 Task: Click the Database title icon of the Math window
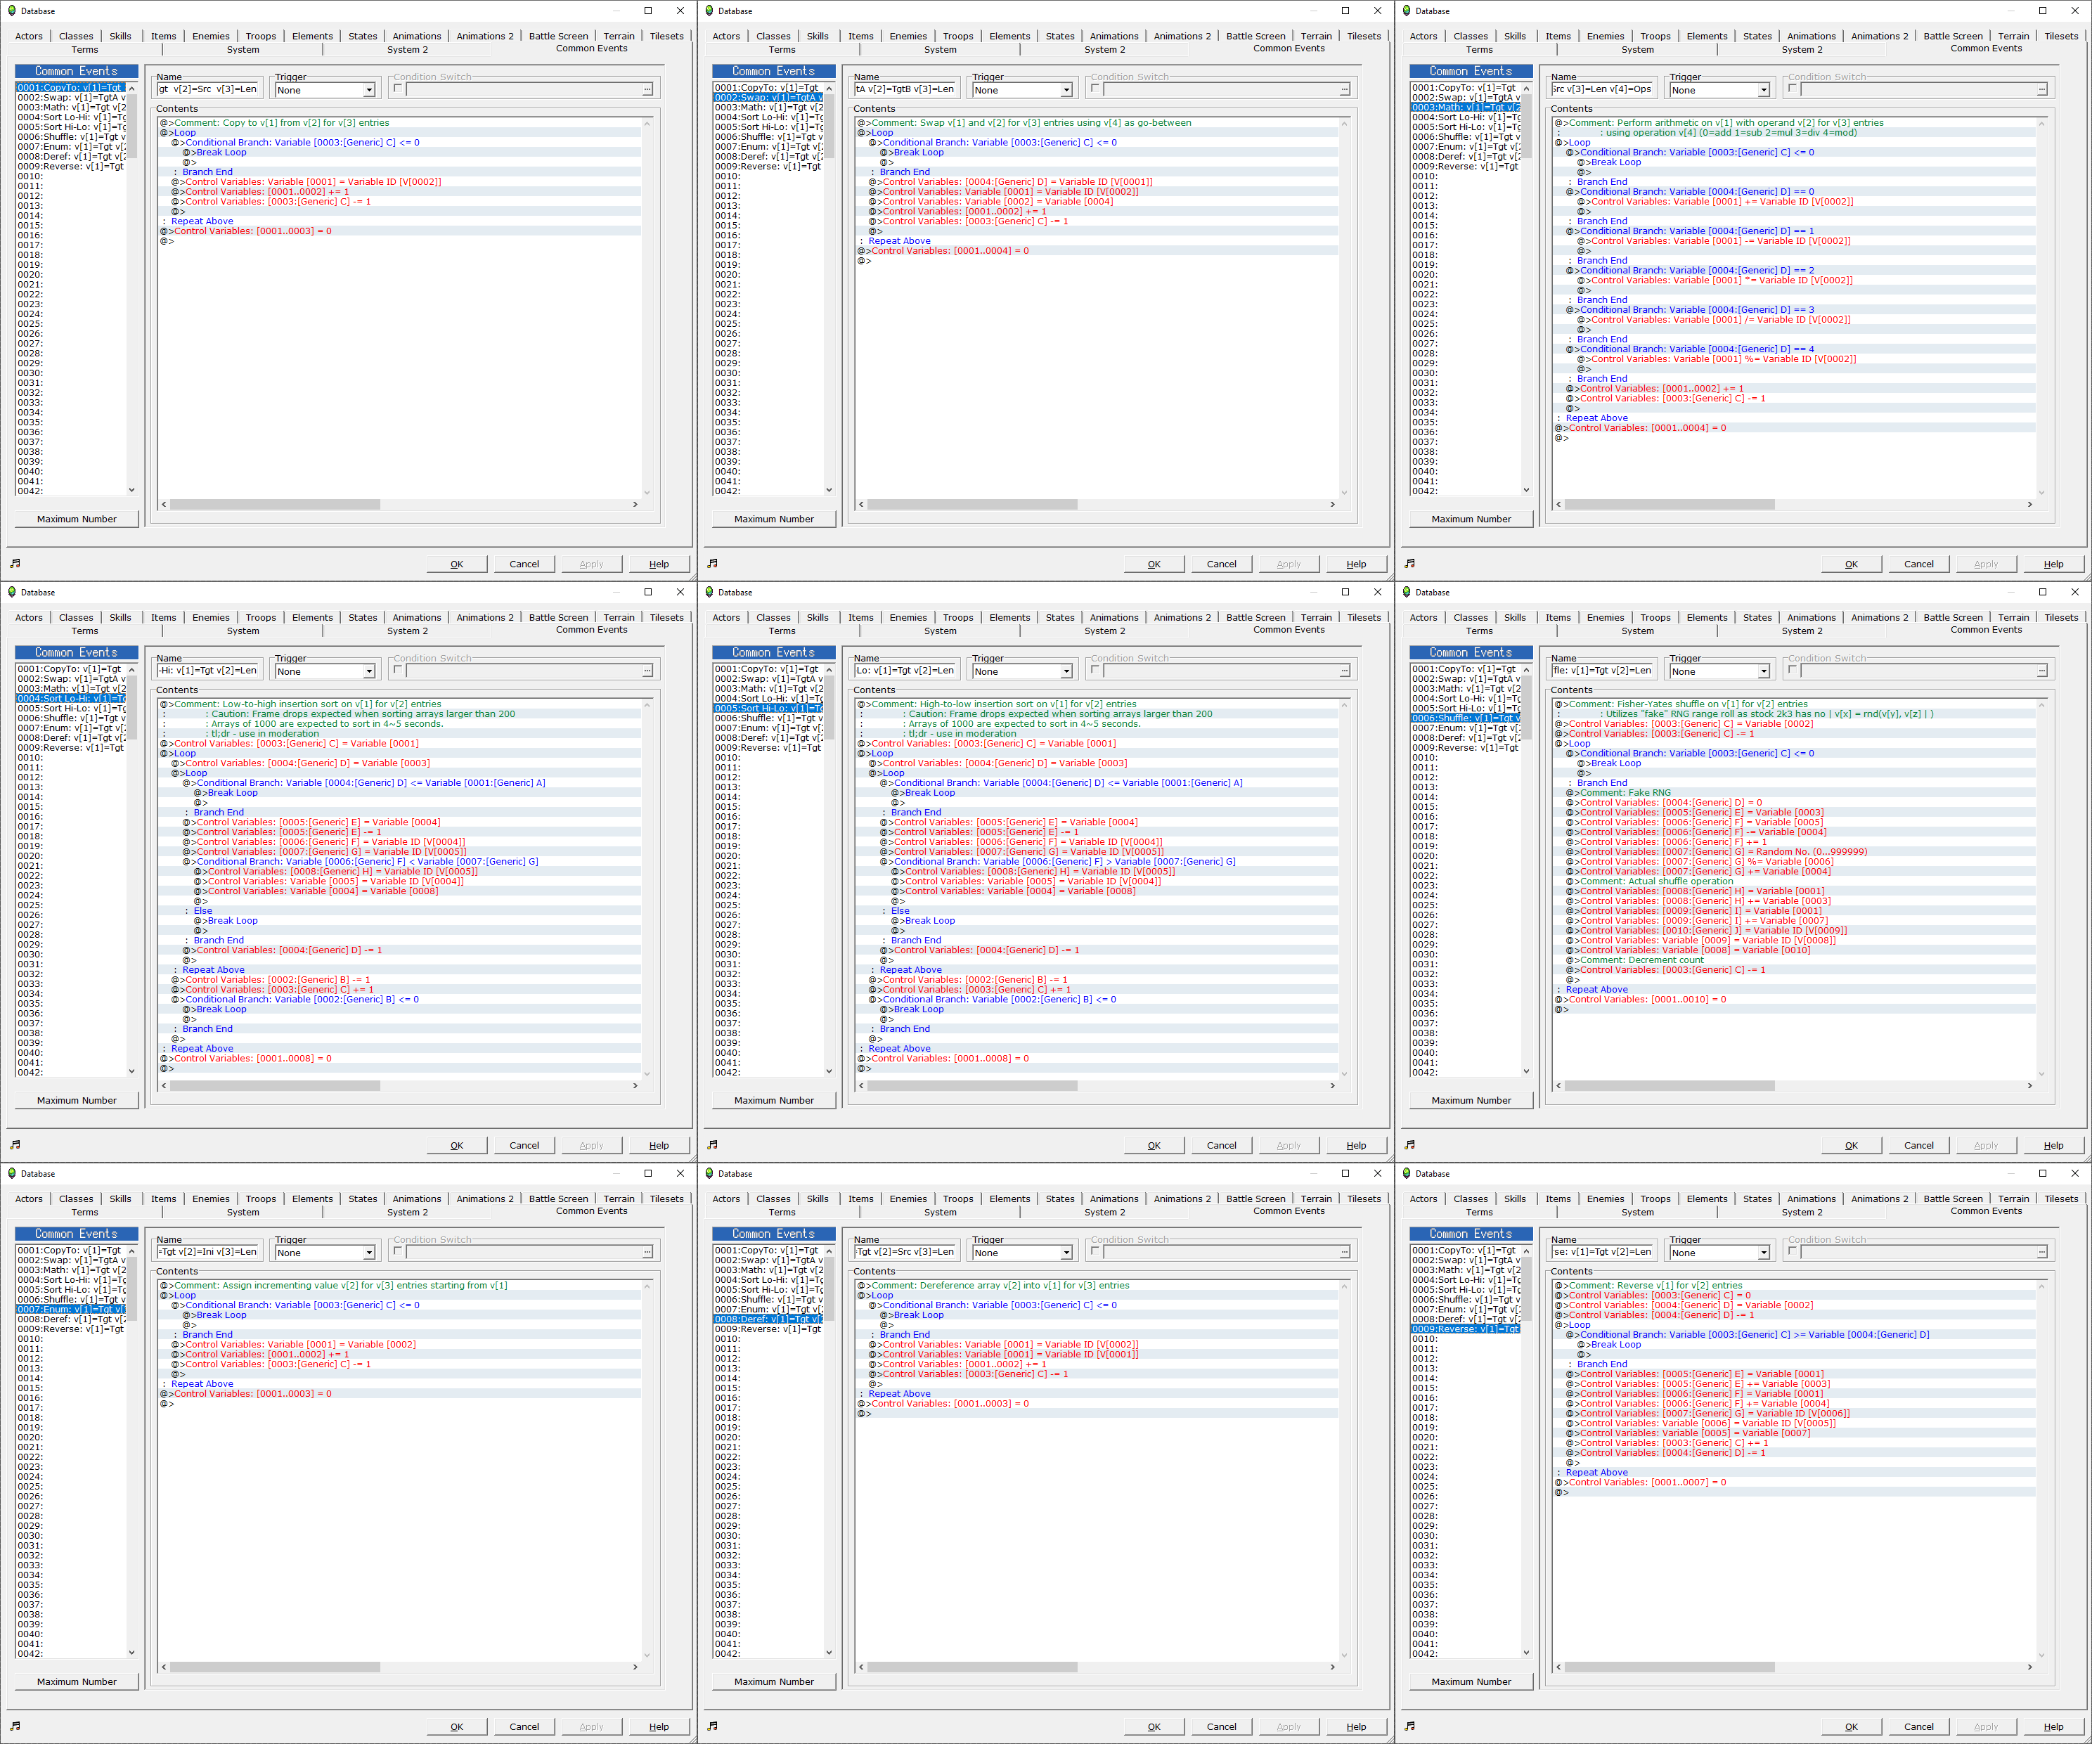pos(1407,11)
